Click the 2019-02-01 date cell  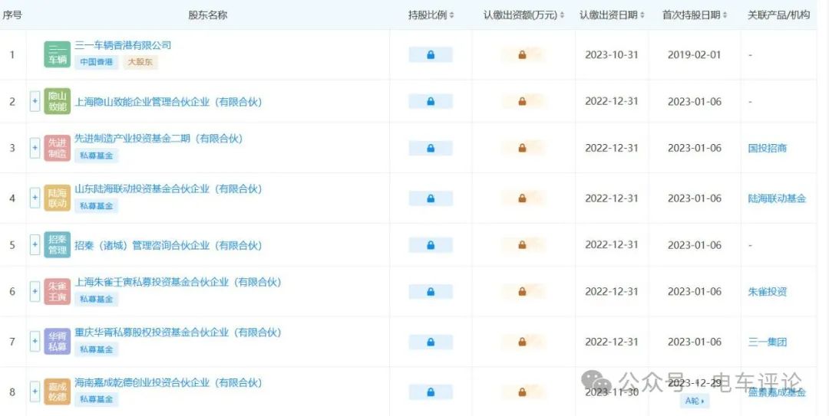pyautogui.click(x=694, y=55)
